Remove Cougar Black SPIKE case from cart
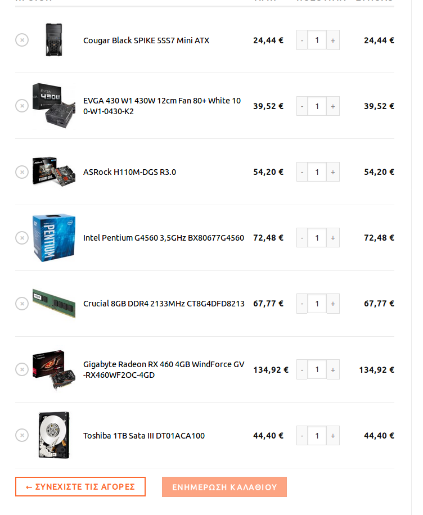Viewport: 423px width, 515px height. coord(22,40)
